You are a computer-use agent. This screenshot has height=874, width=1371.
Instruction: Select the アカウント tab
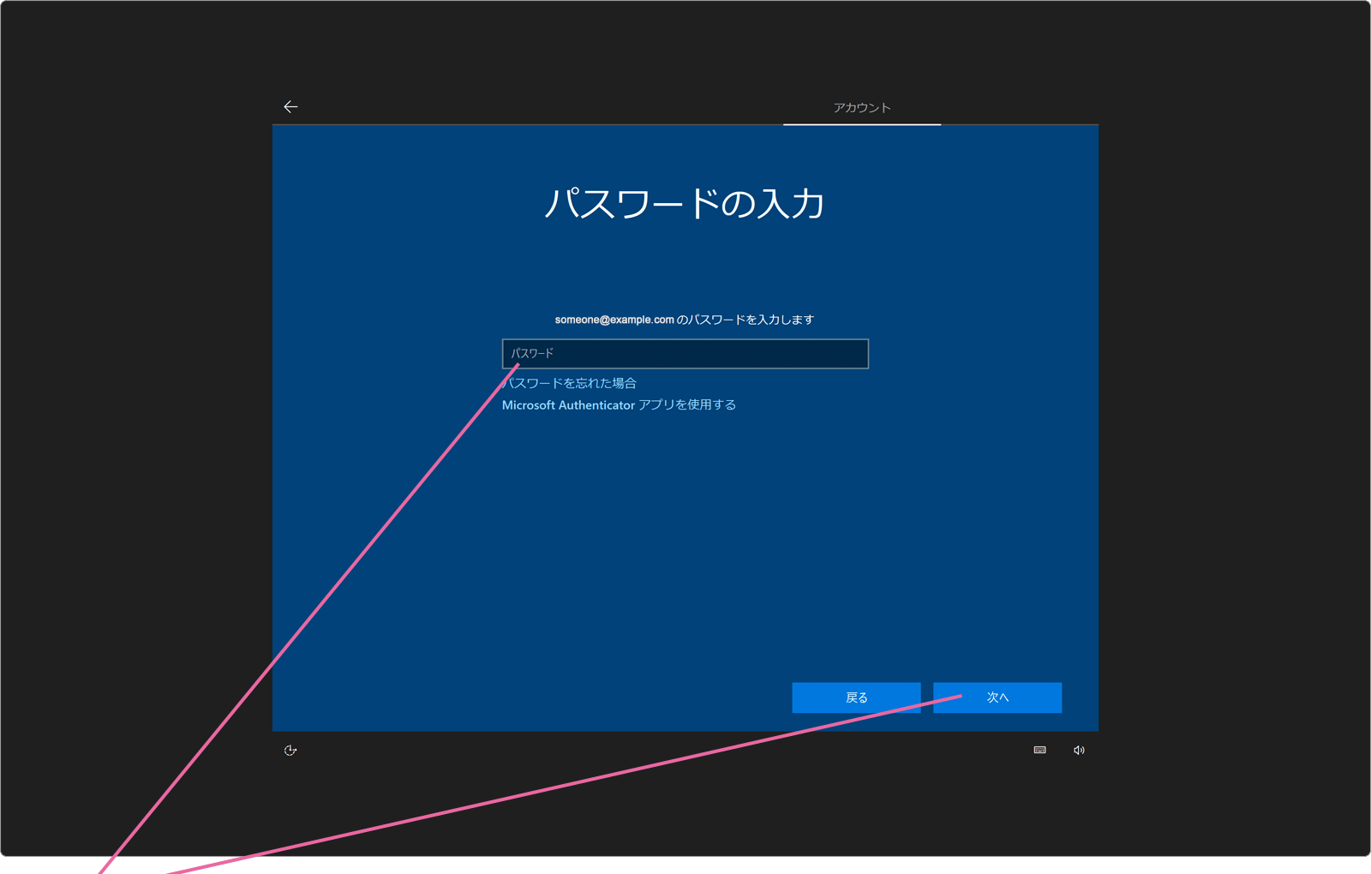(x=862, y=108)
